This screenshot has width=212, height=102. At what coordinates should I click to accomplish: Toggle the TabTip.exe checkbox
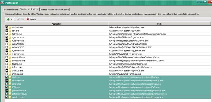click(x=7, y=34)
